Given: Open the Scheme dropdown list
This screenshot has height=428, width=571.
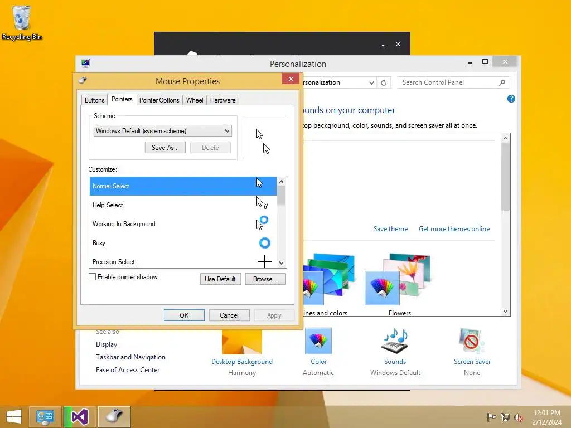Looking at the screenshot, I should point(162,130).
